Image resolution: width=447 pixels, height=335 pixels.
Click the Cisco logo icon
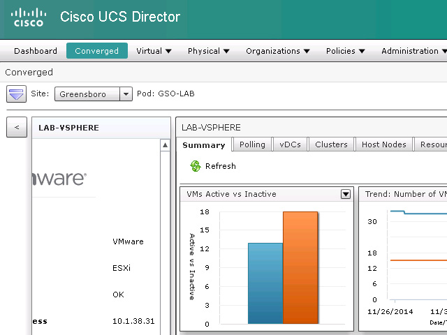click(28, 17)
